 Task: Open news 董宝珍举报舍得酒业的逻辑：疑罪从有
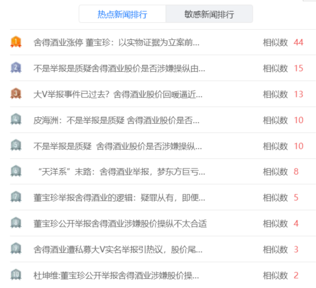click(119, 198)
